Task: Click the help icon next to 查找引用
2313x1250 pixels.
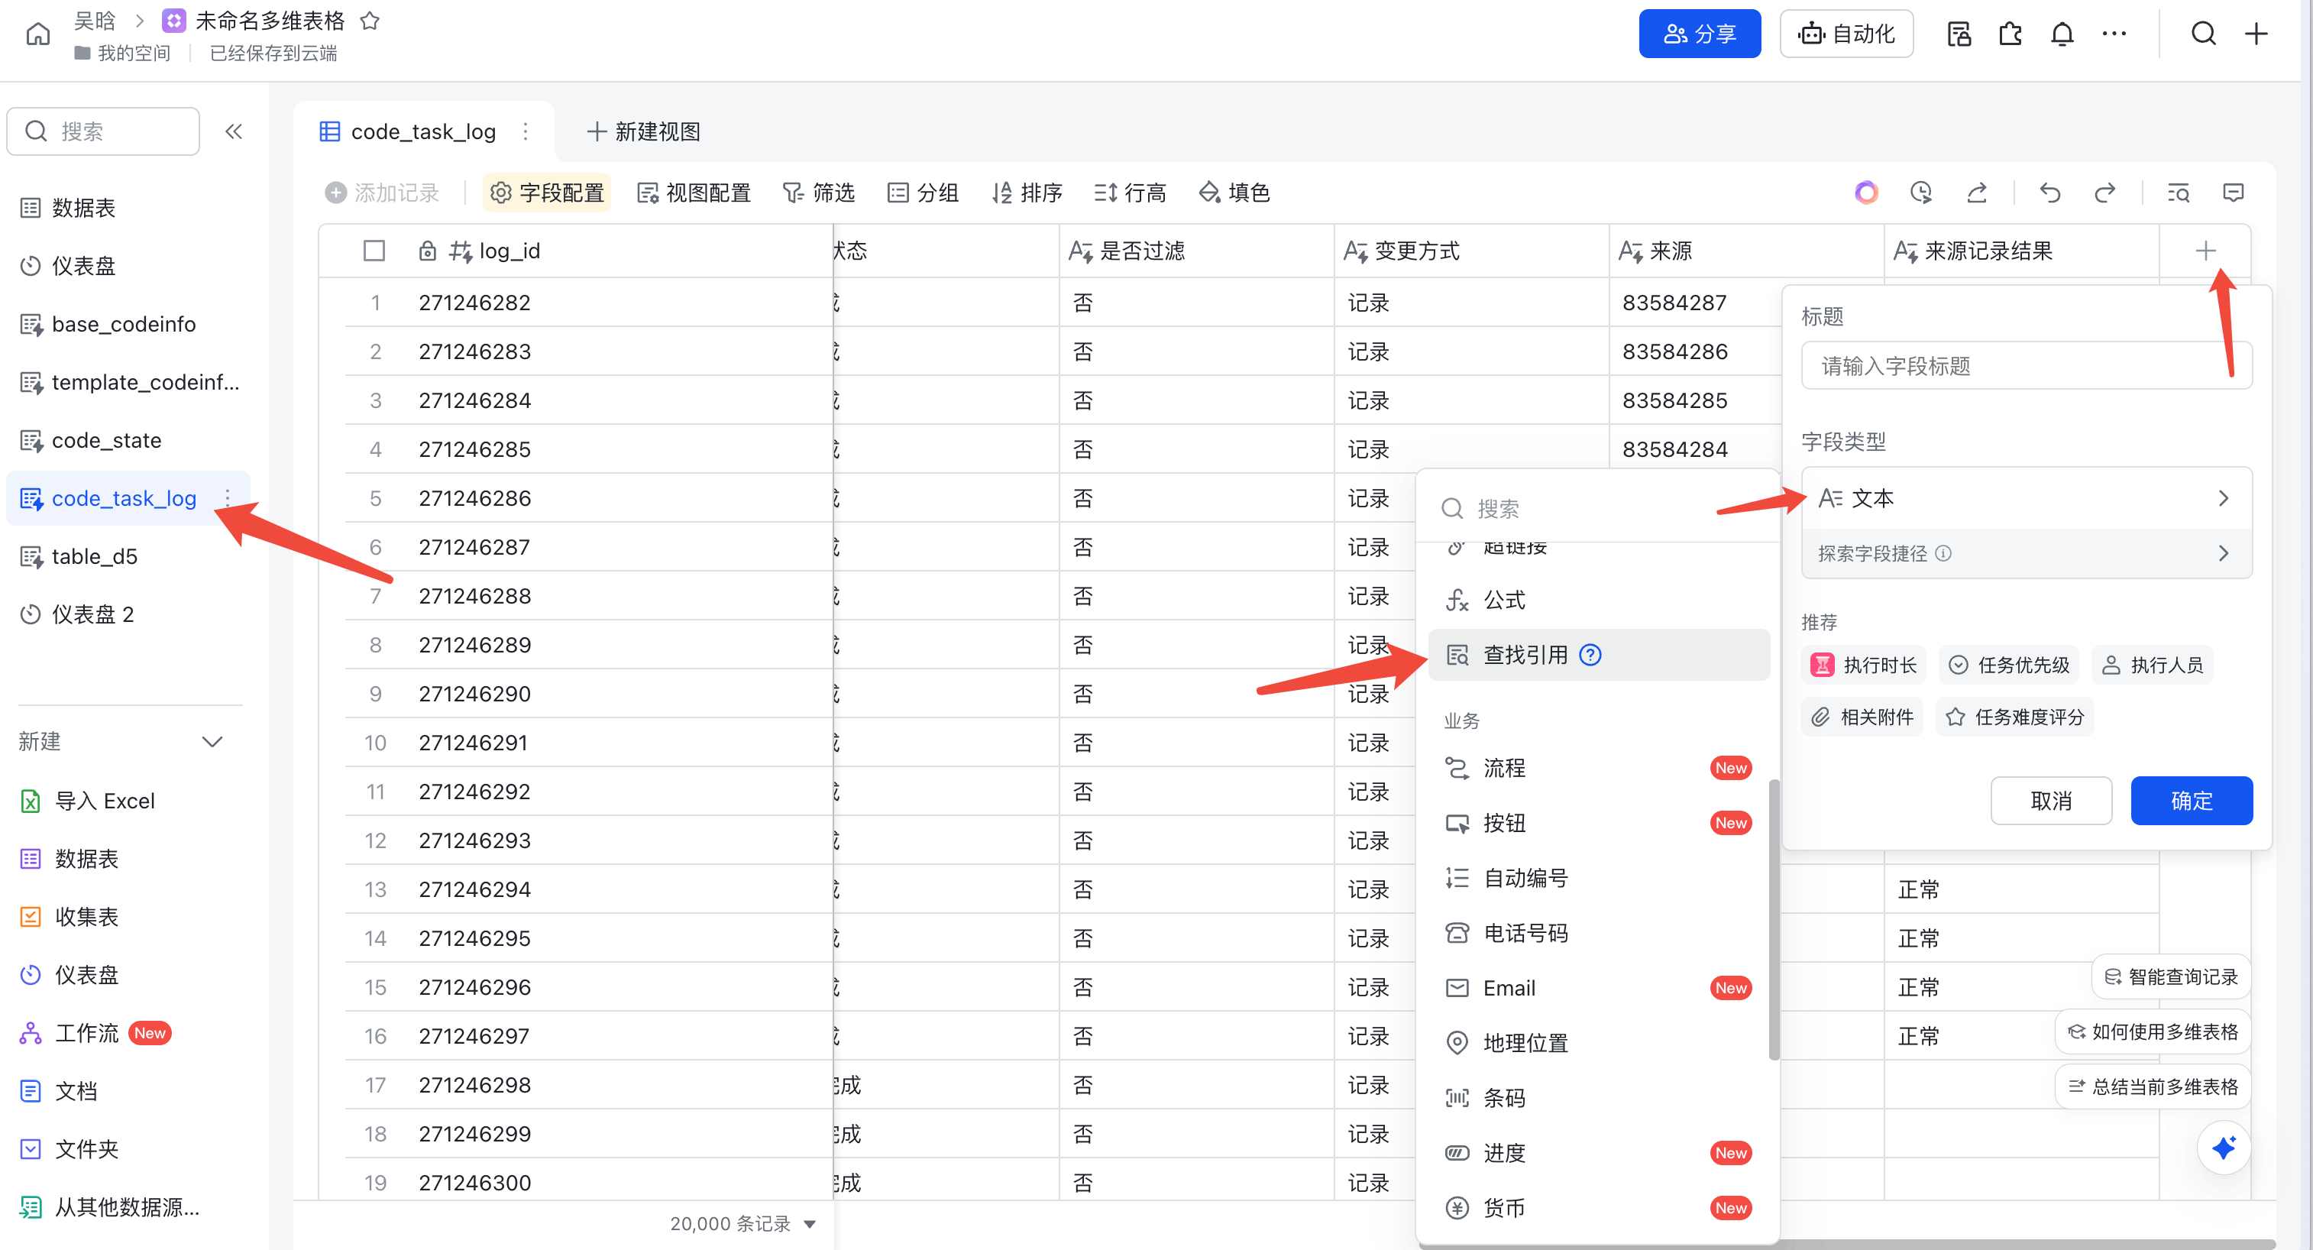Action: (x=1590, y=655)
